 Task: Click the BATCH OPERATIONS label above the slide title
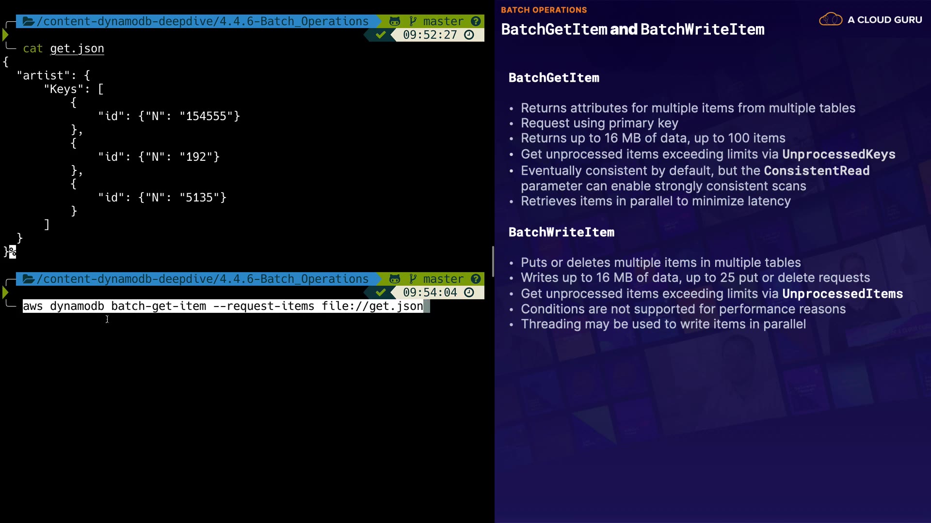pyautogui.click(x=544, y=10)
